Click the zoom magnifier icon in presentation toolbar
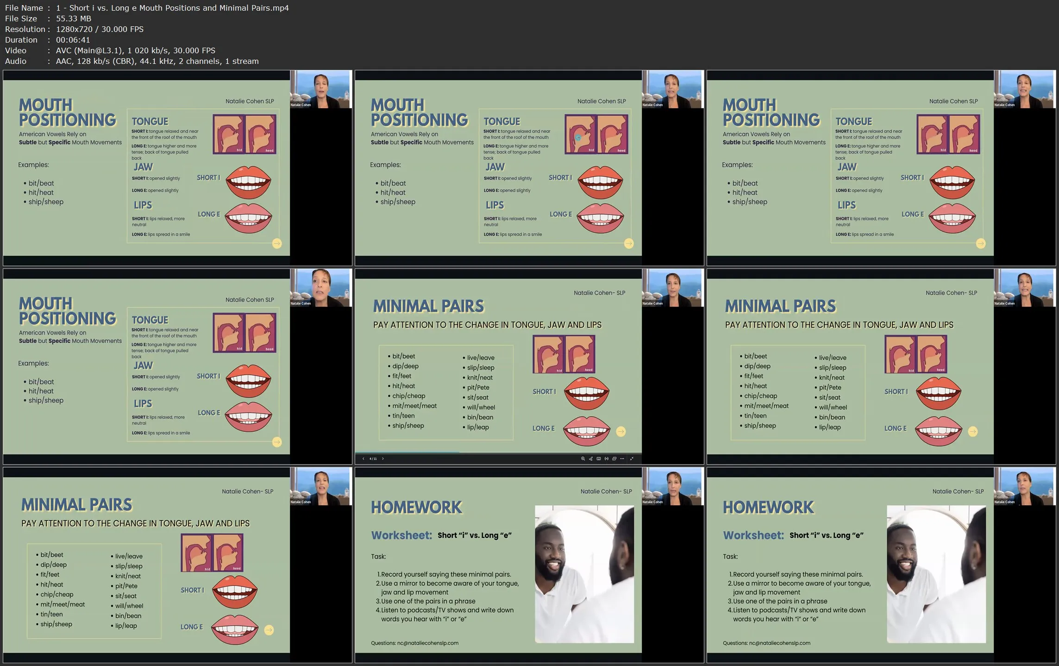The width and height of the screenshot is (1059, 666). click(x=583, y=459)
